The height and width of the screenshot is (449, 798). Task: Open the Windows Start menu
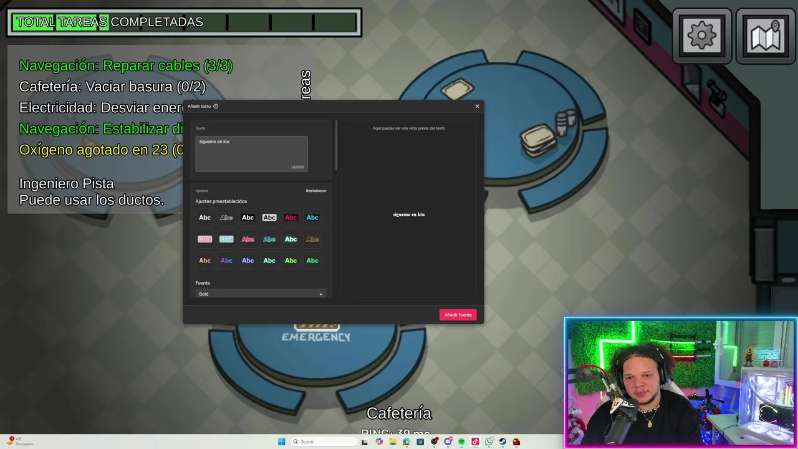[282, 442]
